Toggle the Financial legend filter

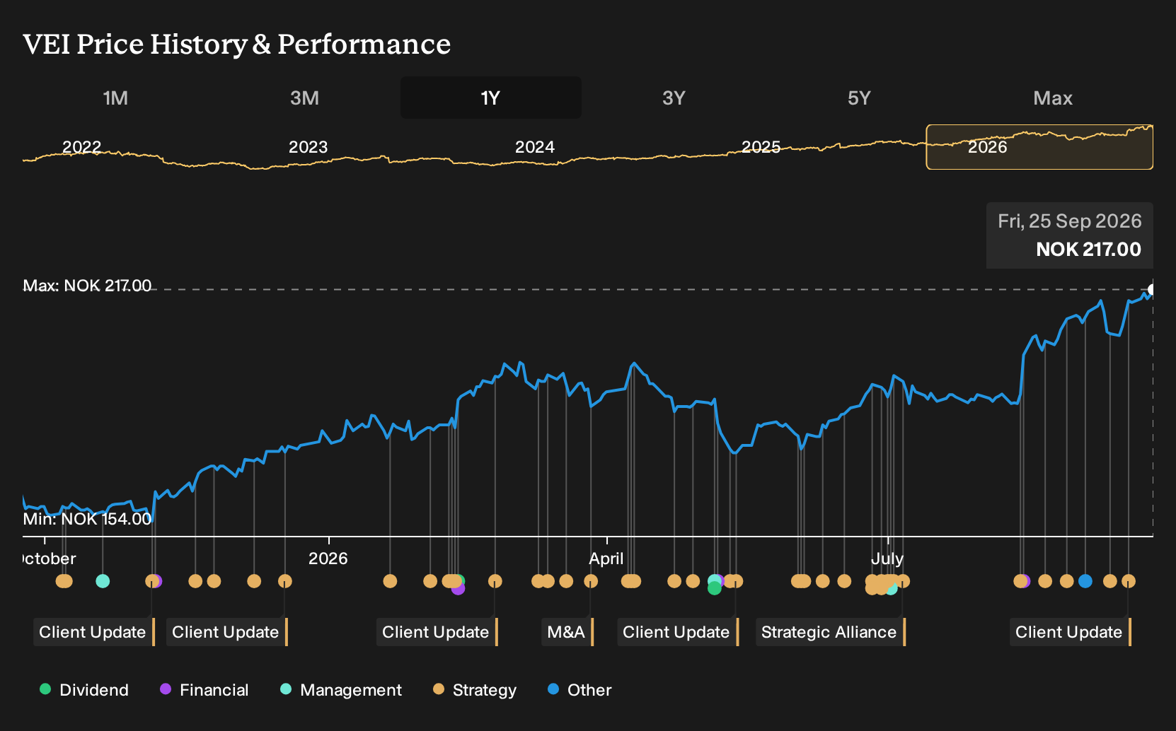tap(204, 690)
